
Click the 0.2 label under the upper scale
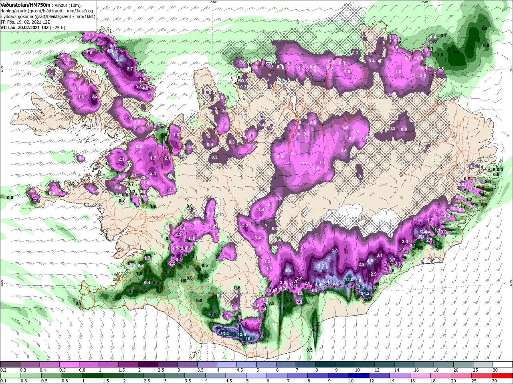click(x=3, y=370)
